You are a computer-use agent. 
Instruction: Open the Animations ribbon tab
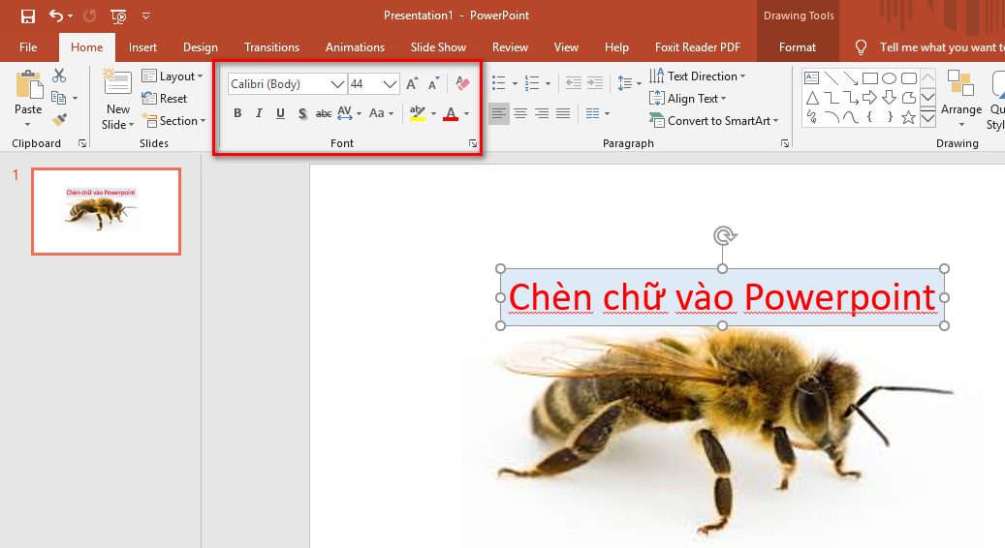coord(355,47)
